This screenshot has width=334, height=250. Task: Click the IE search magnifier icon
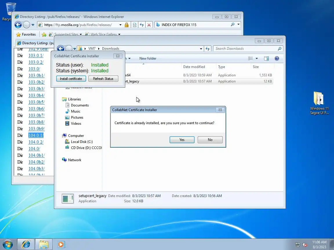point(233,25)
